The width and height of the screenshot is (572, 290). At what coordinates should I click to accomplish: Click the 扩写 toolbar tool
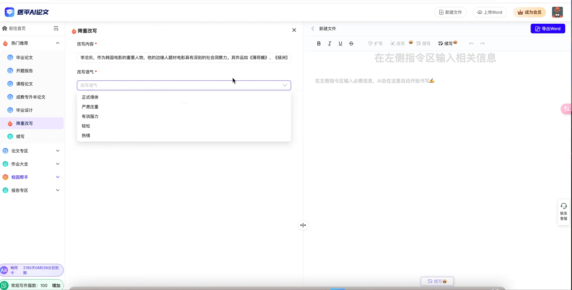(x=375, y=43)
